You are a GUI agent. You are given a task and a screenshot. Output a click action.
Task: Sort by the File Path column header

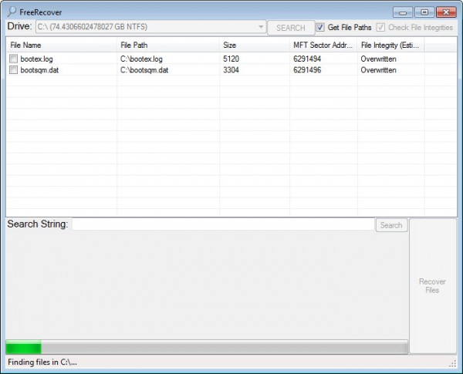pyautogui.click(x=167, y=45)
